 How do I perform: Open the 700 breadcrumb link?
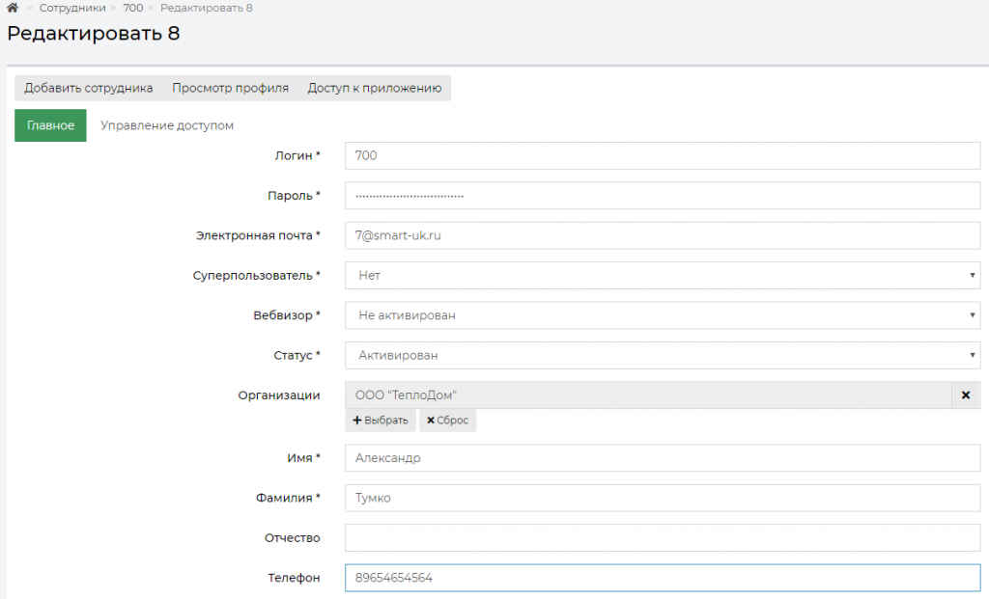tap(133, 8)
